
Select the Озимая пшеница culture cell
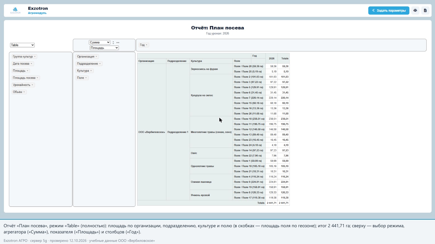tap(211, 182)
